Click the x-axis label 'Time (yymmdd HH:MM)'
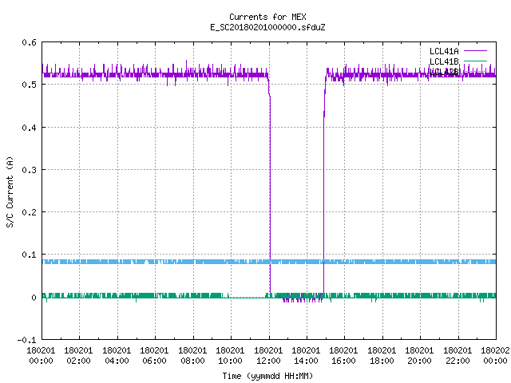Image resolution: width=511 pixels, height=383 pixels. pos(267,376)
